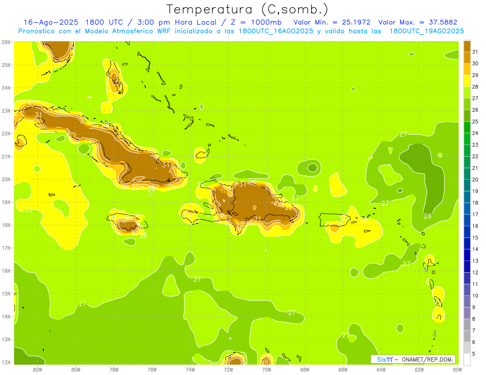This screenshot has height=375, width=486.
Task: Click 'Valor Min. = 25.1972' readout
Action: (x=332, y=22)
